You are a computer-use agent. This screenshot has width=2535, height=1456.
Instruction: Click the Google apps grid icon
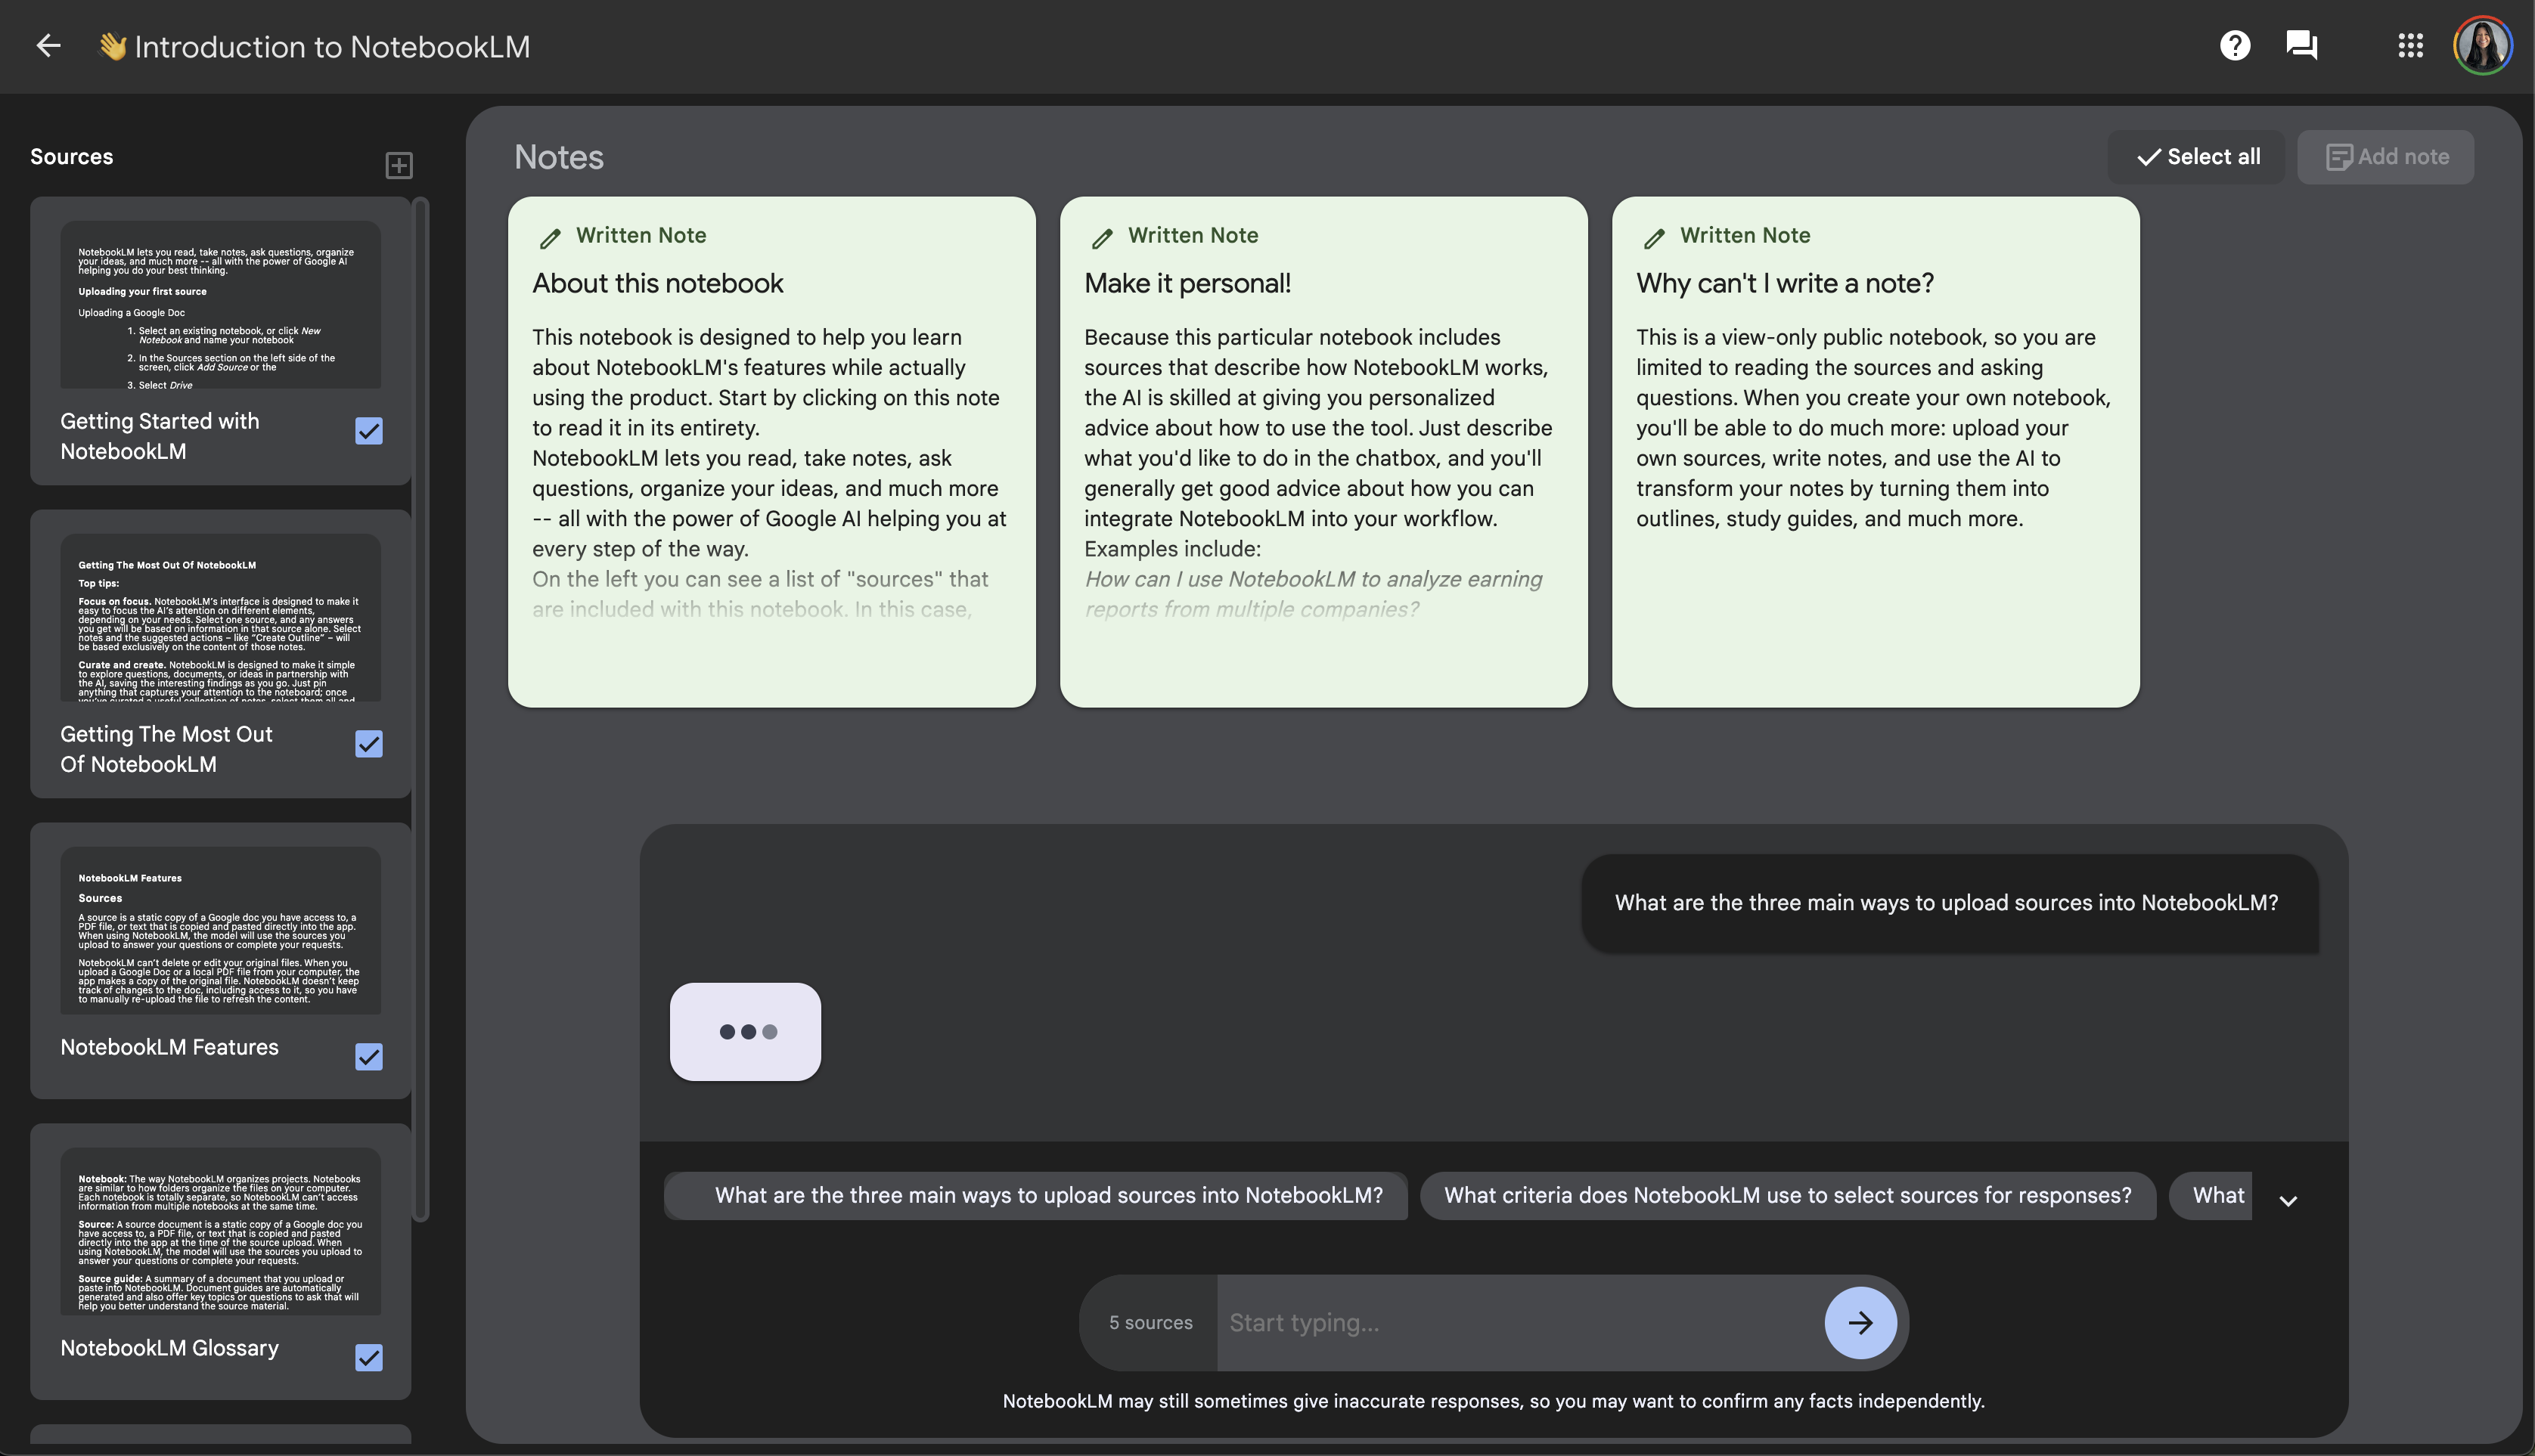2409,44
